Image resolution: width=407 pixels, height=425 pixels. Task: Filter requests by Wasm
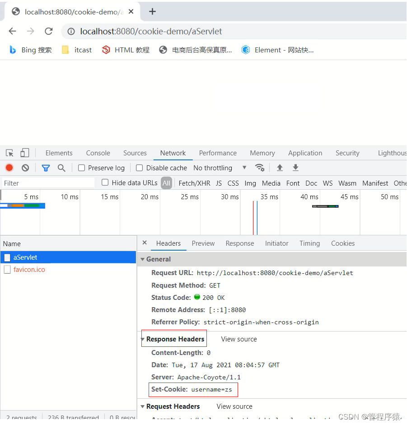tap(347, 183)
